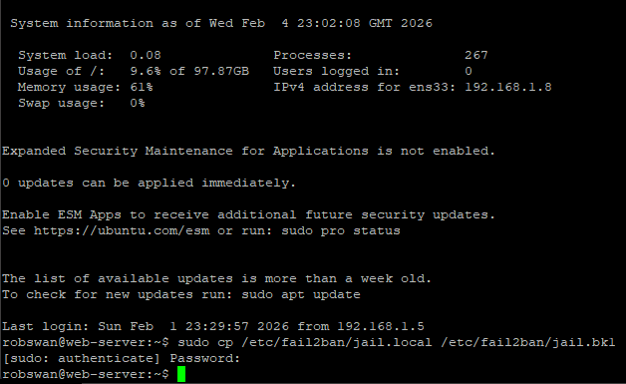
Task: Click the 'Last login: Sun Feb 1' line
Action: (x=212, y=326)
